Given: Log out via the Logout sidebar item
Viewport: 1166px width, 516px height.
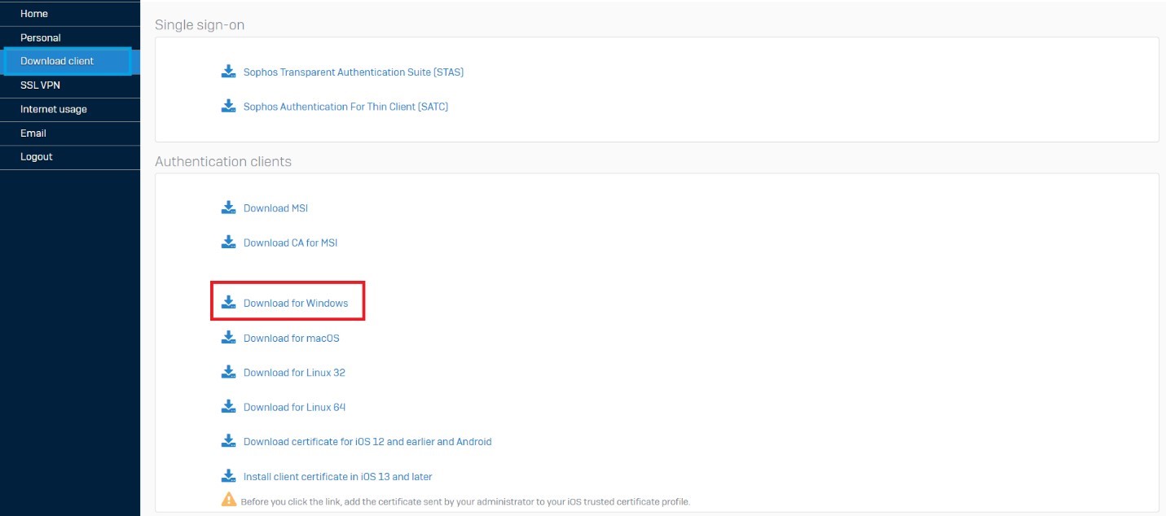Looking at the screenshot, I should click(x=70, y=156).
